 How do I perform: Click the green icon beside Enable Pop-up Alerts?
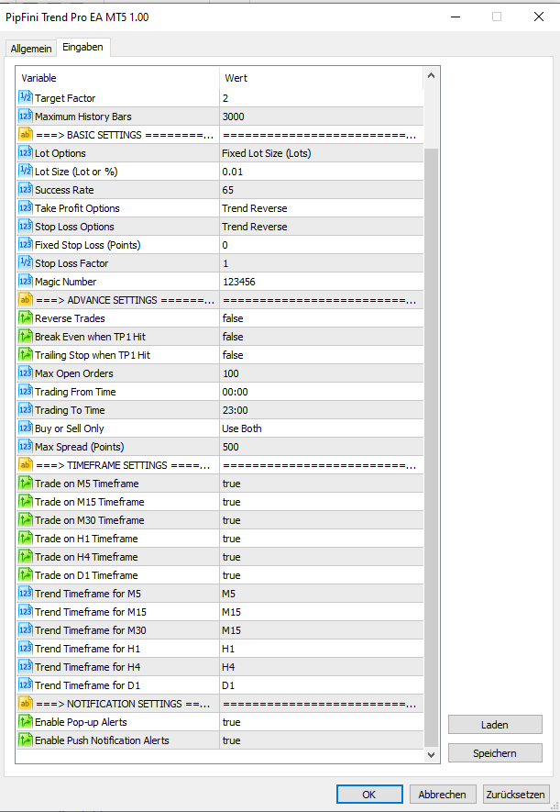click(x=26, y=722)
